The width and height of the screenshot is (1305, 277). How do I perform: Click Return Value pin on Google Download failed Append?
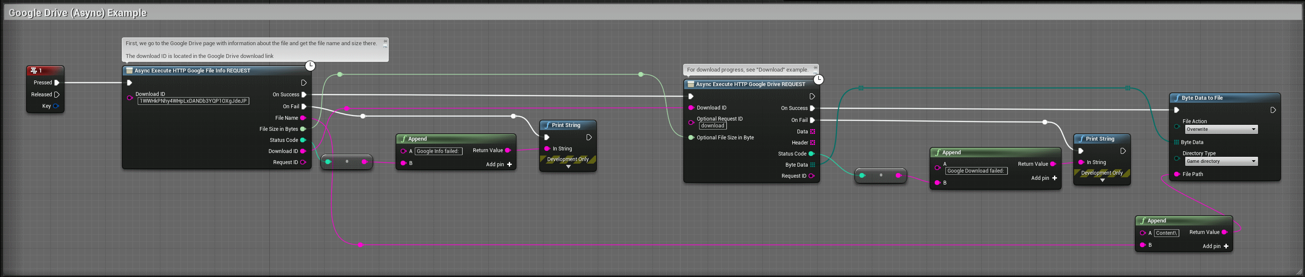point(1053,164)
